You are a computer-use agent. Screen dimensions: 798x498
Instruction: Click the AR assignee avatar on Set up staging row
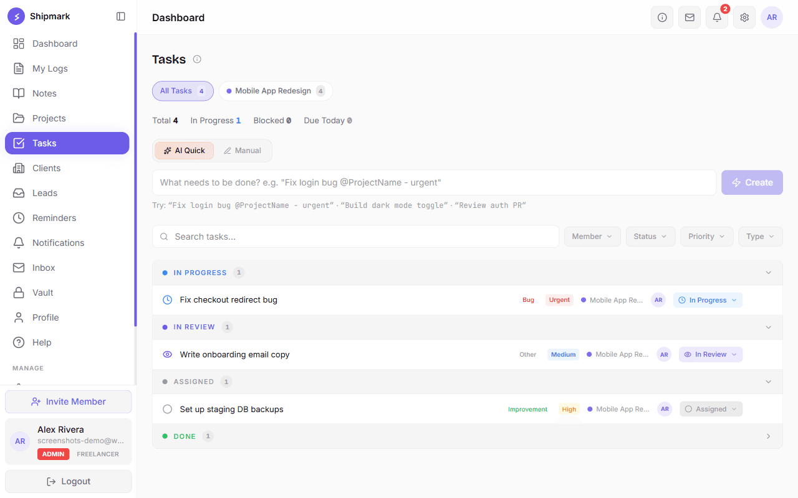[x=665, y=409]
